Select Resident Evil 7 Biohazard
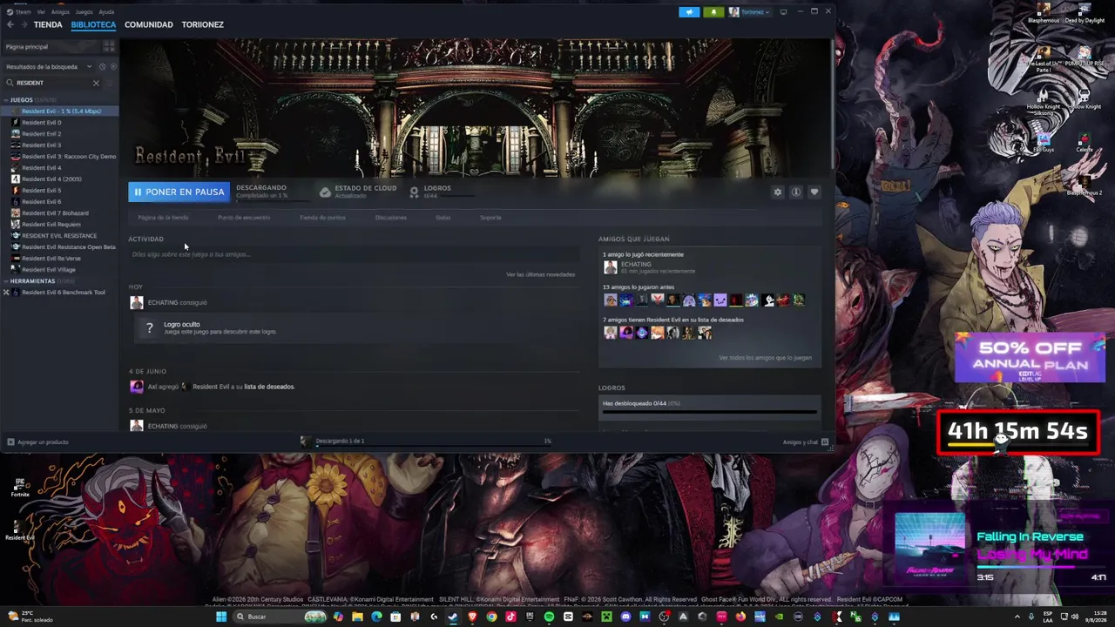 point(61,213)
